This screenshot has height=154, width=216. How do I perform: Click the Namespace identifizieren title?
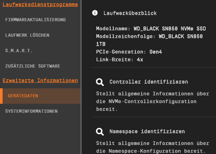(147, 131)
